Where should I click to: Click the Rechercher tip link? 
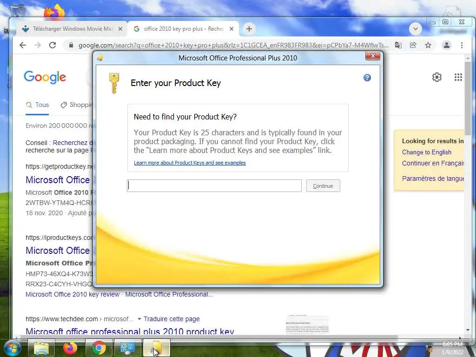(x=72, y=143)
